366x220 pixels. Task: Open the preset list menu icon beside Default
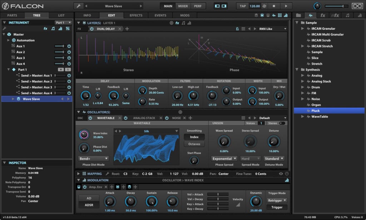tap(243, 118)
